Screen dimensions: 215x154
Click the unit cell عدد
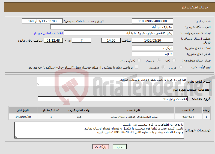pyautogui.click(x=79, y=117)
